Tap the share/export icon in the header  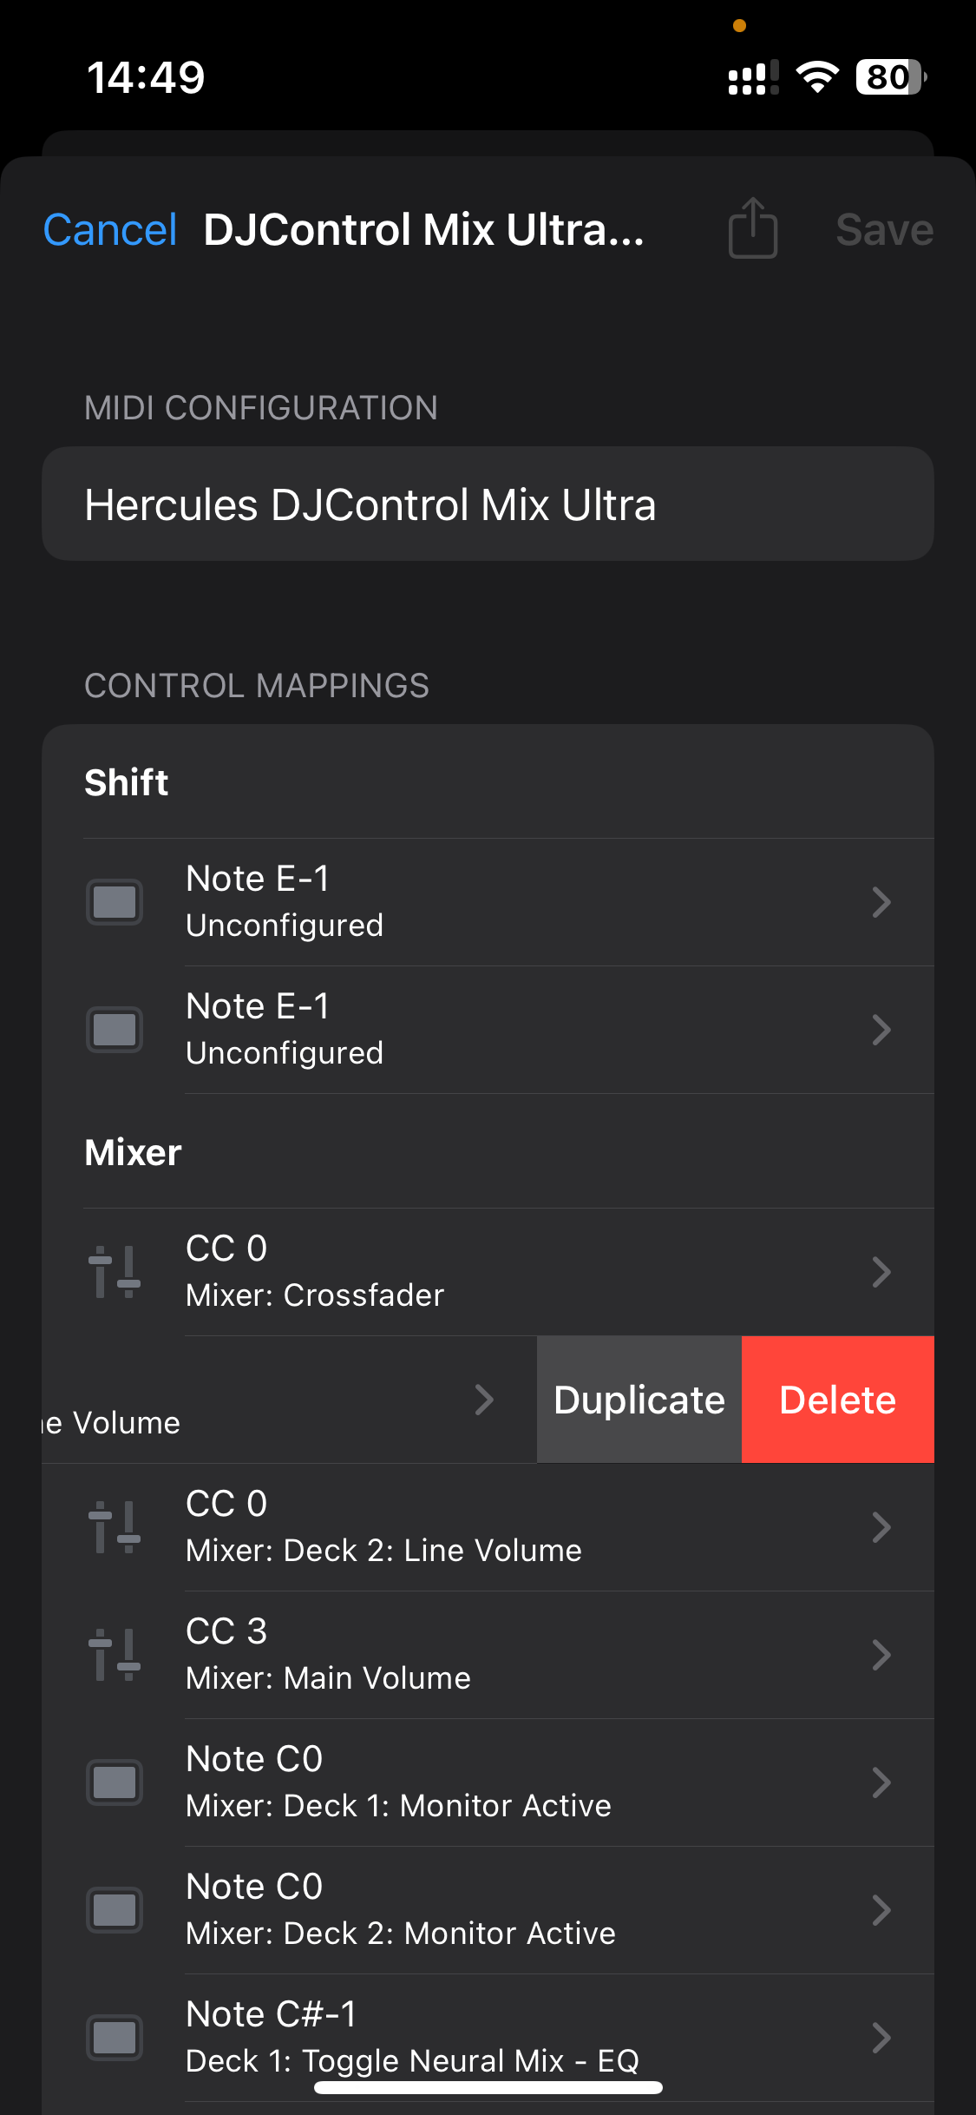tap(751, 228)
